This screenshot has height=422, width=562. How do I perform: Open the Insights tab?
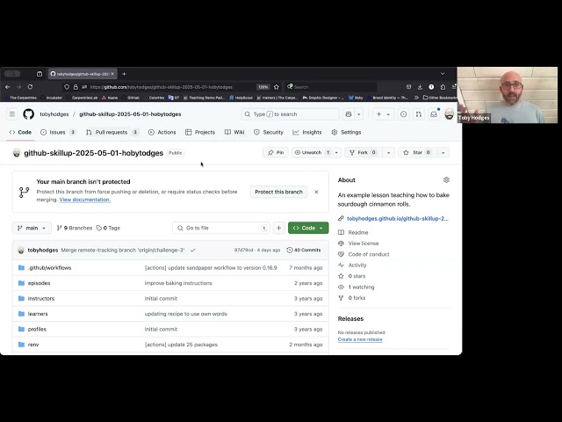pos(307,132)
